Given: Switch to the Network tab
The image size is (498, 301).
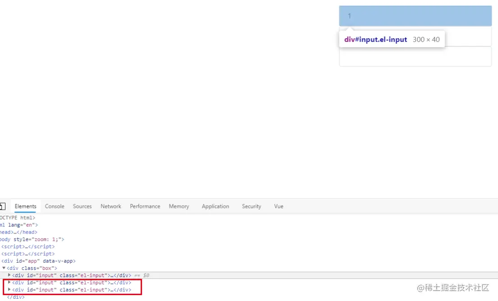Looking at the screenshot, I should pos(111,206).
